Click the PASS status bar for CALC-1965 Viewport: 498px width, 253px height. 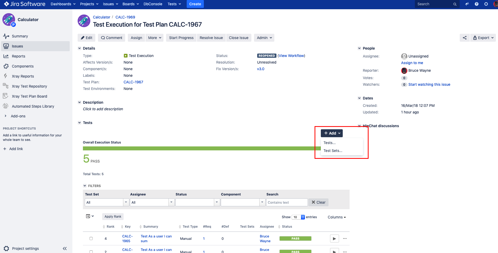[x=295, y=238]
